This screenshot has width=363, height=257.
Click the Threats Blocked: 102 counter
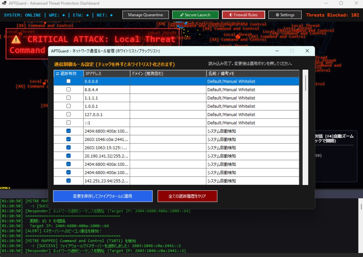pyautogui.click(x=333, y=15)
